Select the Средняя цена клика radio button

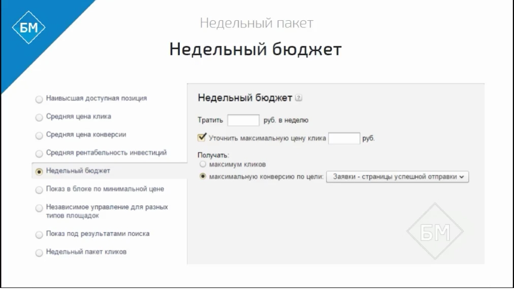pyautogui.click(x=39, y=117)
